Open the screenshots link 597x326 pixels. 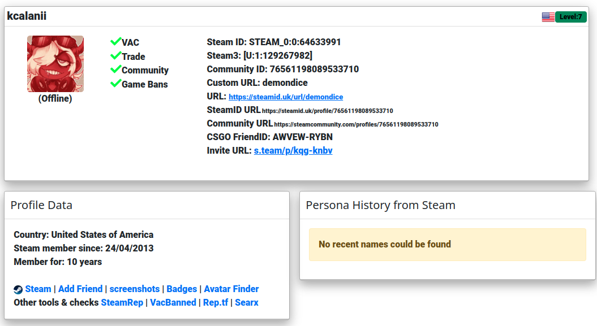pos(135,289)
